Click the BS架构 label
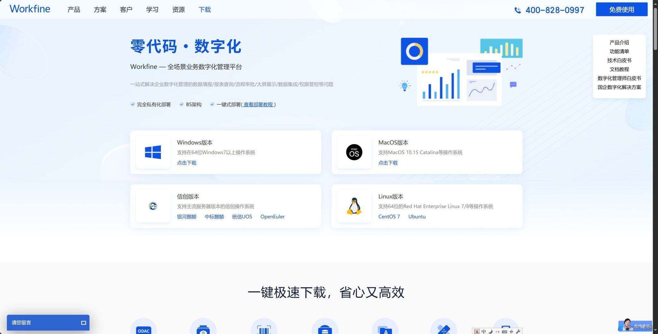The width and height of the screenshot is (658, 334). point(194,105)
